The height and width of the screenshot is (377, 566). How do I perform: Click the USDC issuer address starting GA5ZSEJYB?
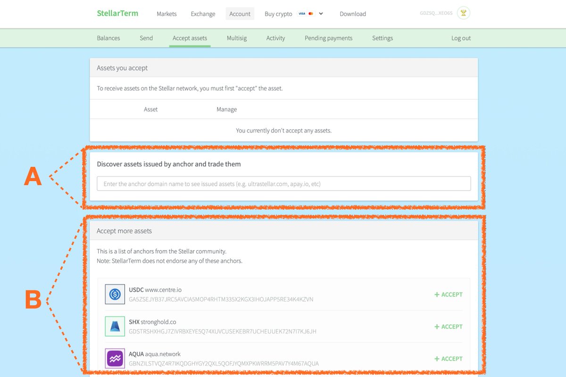221,300
